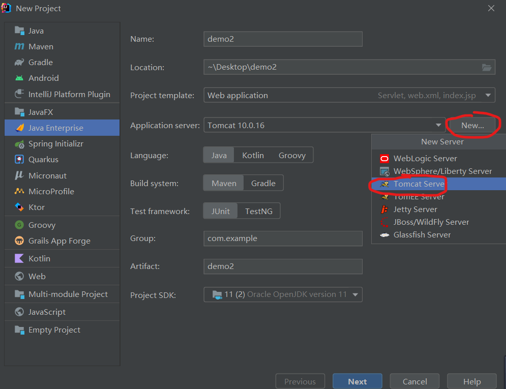
Task: Click the Gradle elephant icon
Action: click(x=19, y=62)
